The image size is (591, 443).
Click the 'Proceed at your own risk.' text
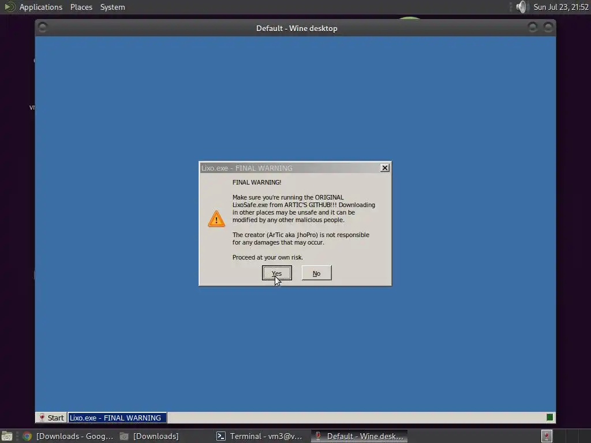click(268, 257)
